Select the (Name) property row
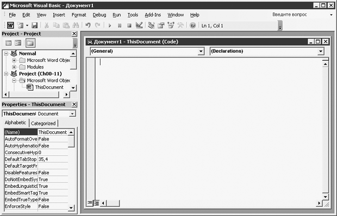337x216 pixels. [36, 132]
